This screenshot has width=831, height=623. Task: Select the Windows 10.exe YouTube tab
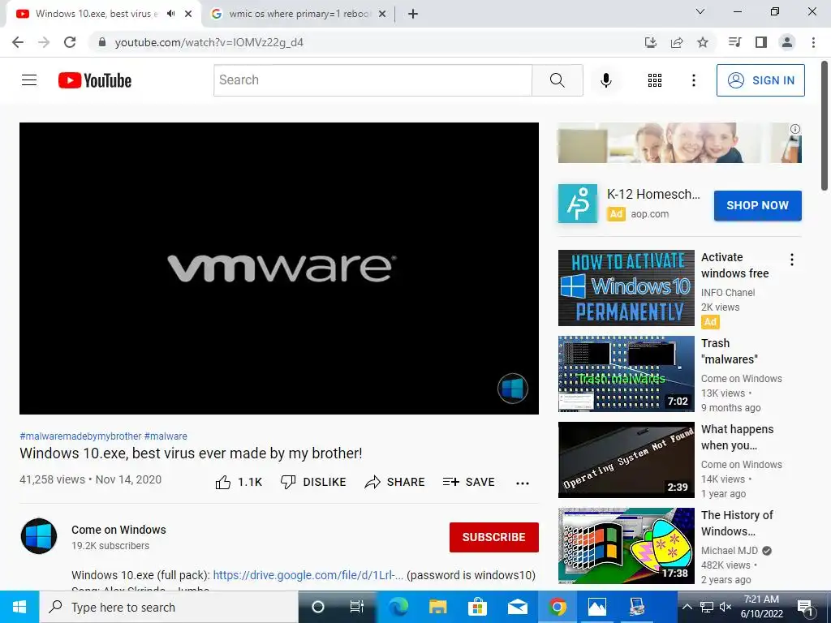click(x=97, y=14)
